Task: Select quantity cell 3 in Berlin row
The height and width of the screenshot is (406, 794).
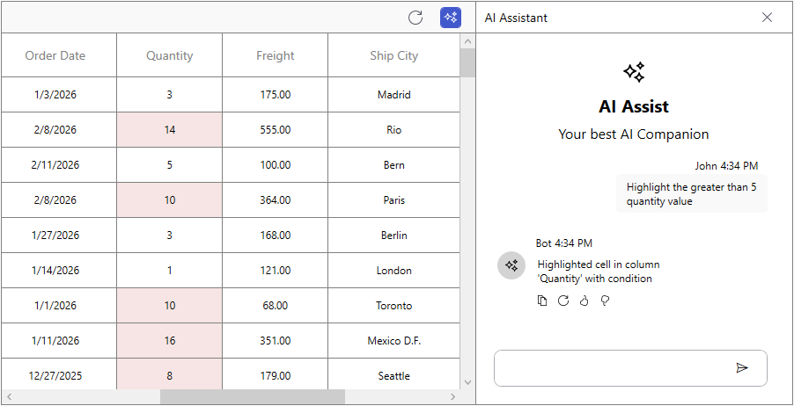Action: pyautogui.click(x=170, y=236)
